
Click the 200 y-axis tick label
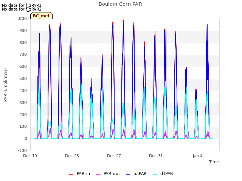click(x=23, y=115)
